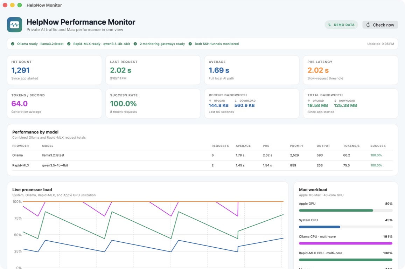
Task: Click the Last Request value 2.02 s
Action: (121, 70)
